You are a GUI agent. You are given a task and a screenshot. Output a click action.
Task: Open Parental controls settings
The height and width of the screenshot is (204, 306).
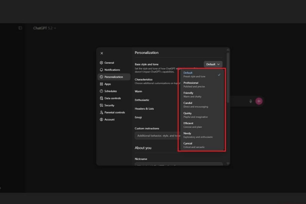(114, 113)
